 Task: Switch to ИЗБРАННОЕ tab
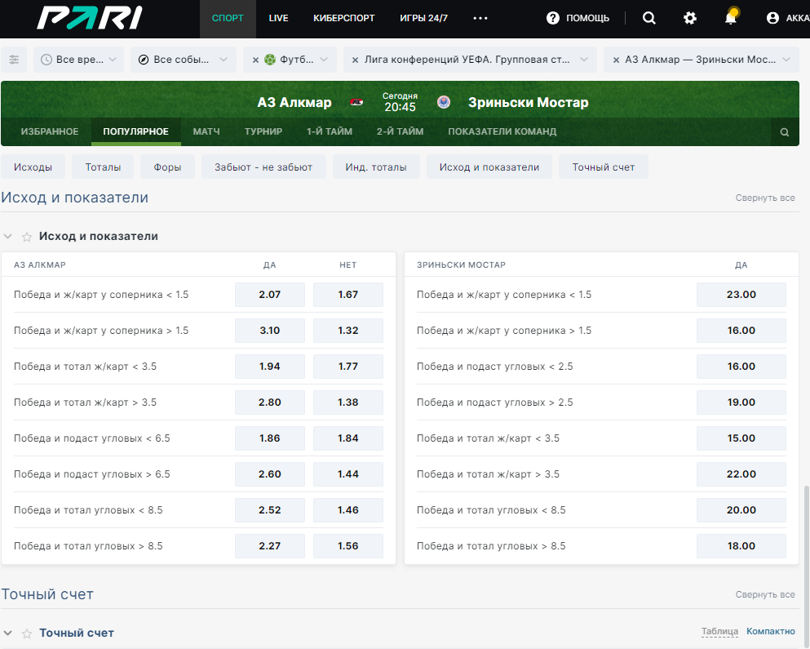(x=50, y=131)
